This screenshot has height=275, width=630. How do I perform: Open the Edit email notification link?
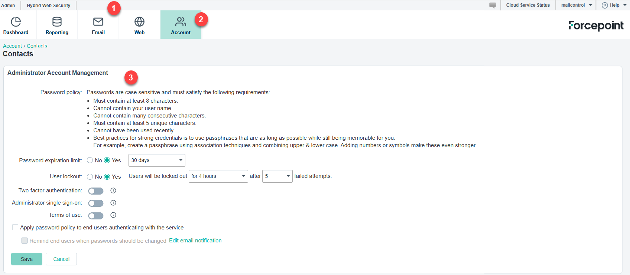coord(195,241)
